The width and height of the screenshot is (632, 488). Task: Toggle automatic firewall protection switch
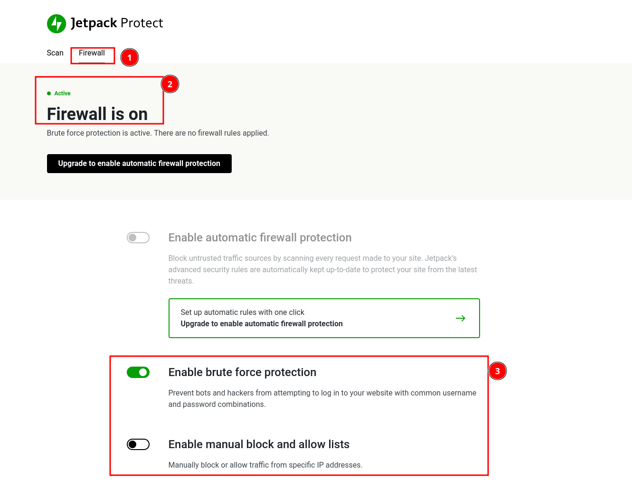coord(138,238)
